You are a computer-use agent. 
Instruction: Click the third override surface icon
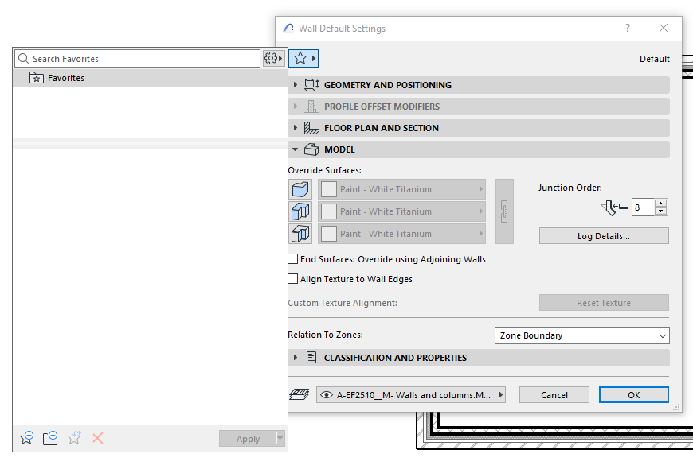click(x=300, y=234)
